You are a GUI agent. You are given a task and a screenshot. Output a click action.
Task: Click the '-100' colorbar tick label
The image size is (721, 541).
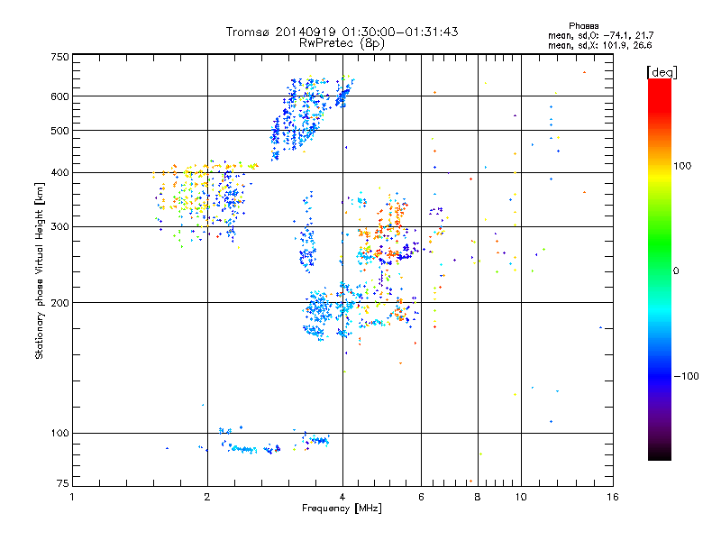(x=686, y=376)
